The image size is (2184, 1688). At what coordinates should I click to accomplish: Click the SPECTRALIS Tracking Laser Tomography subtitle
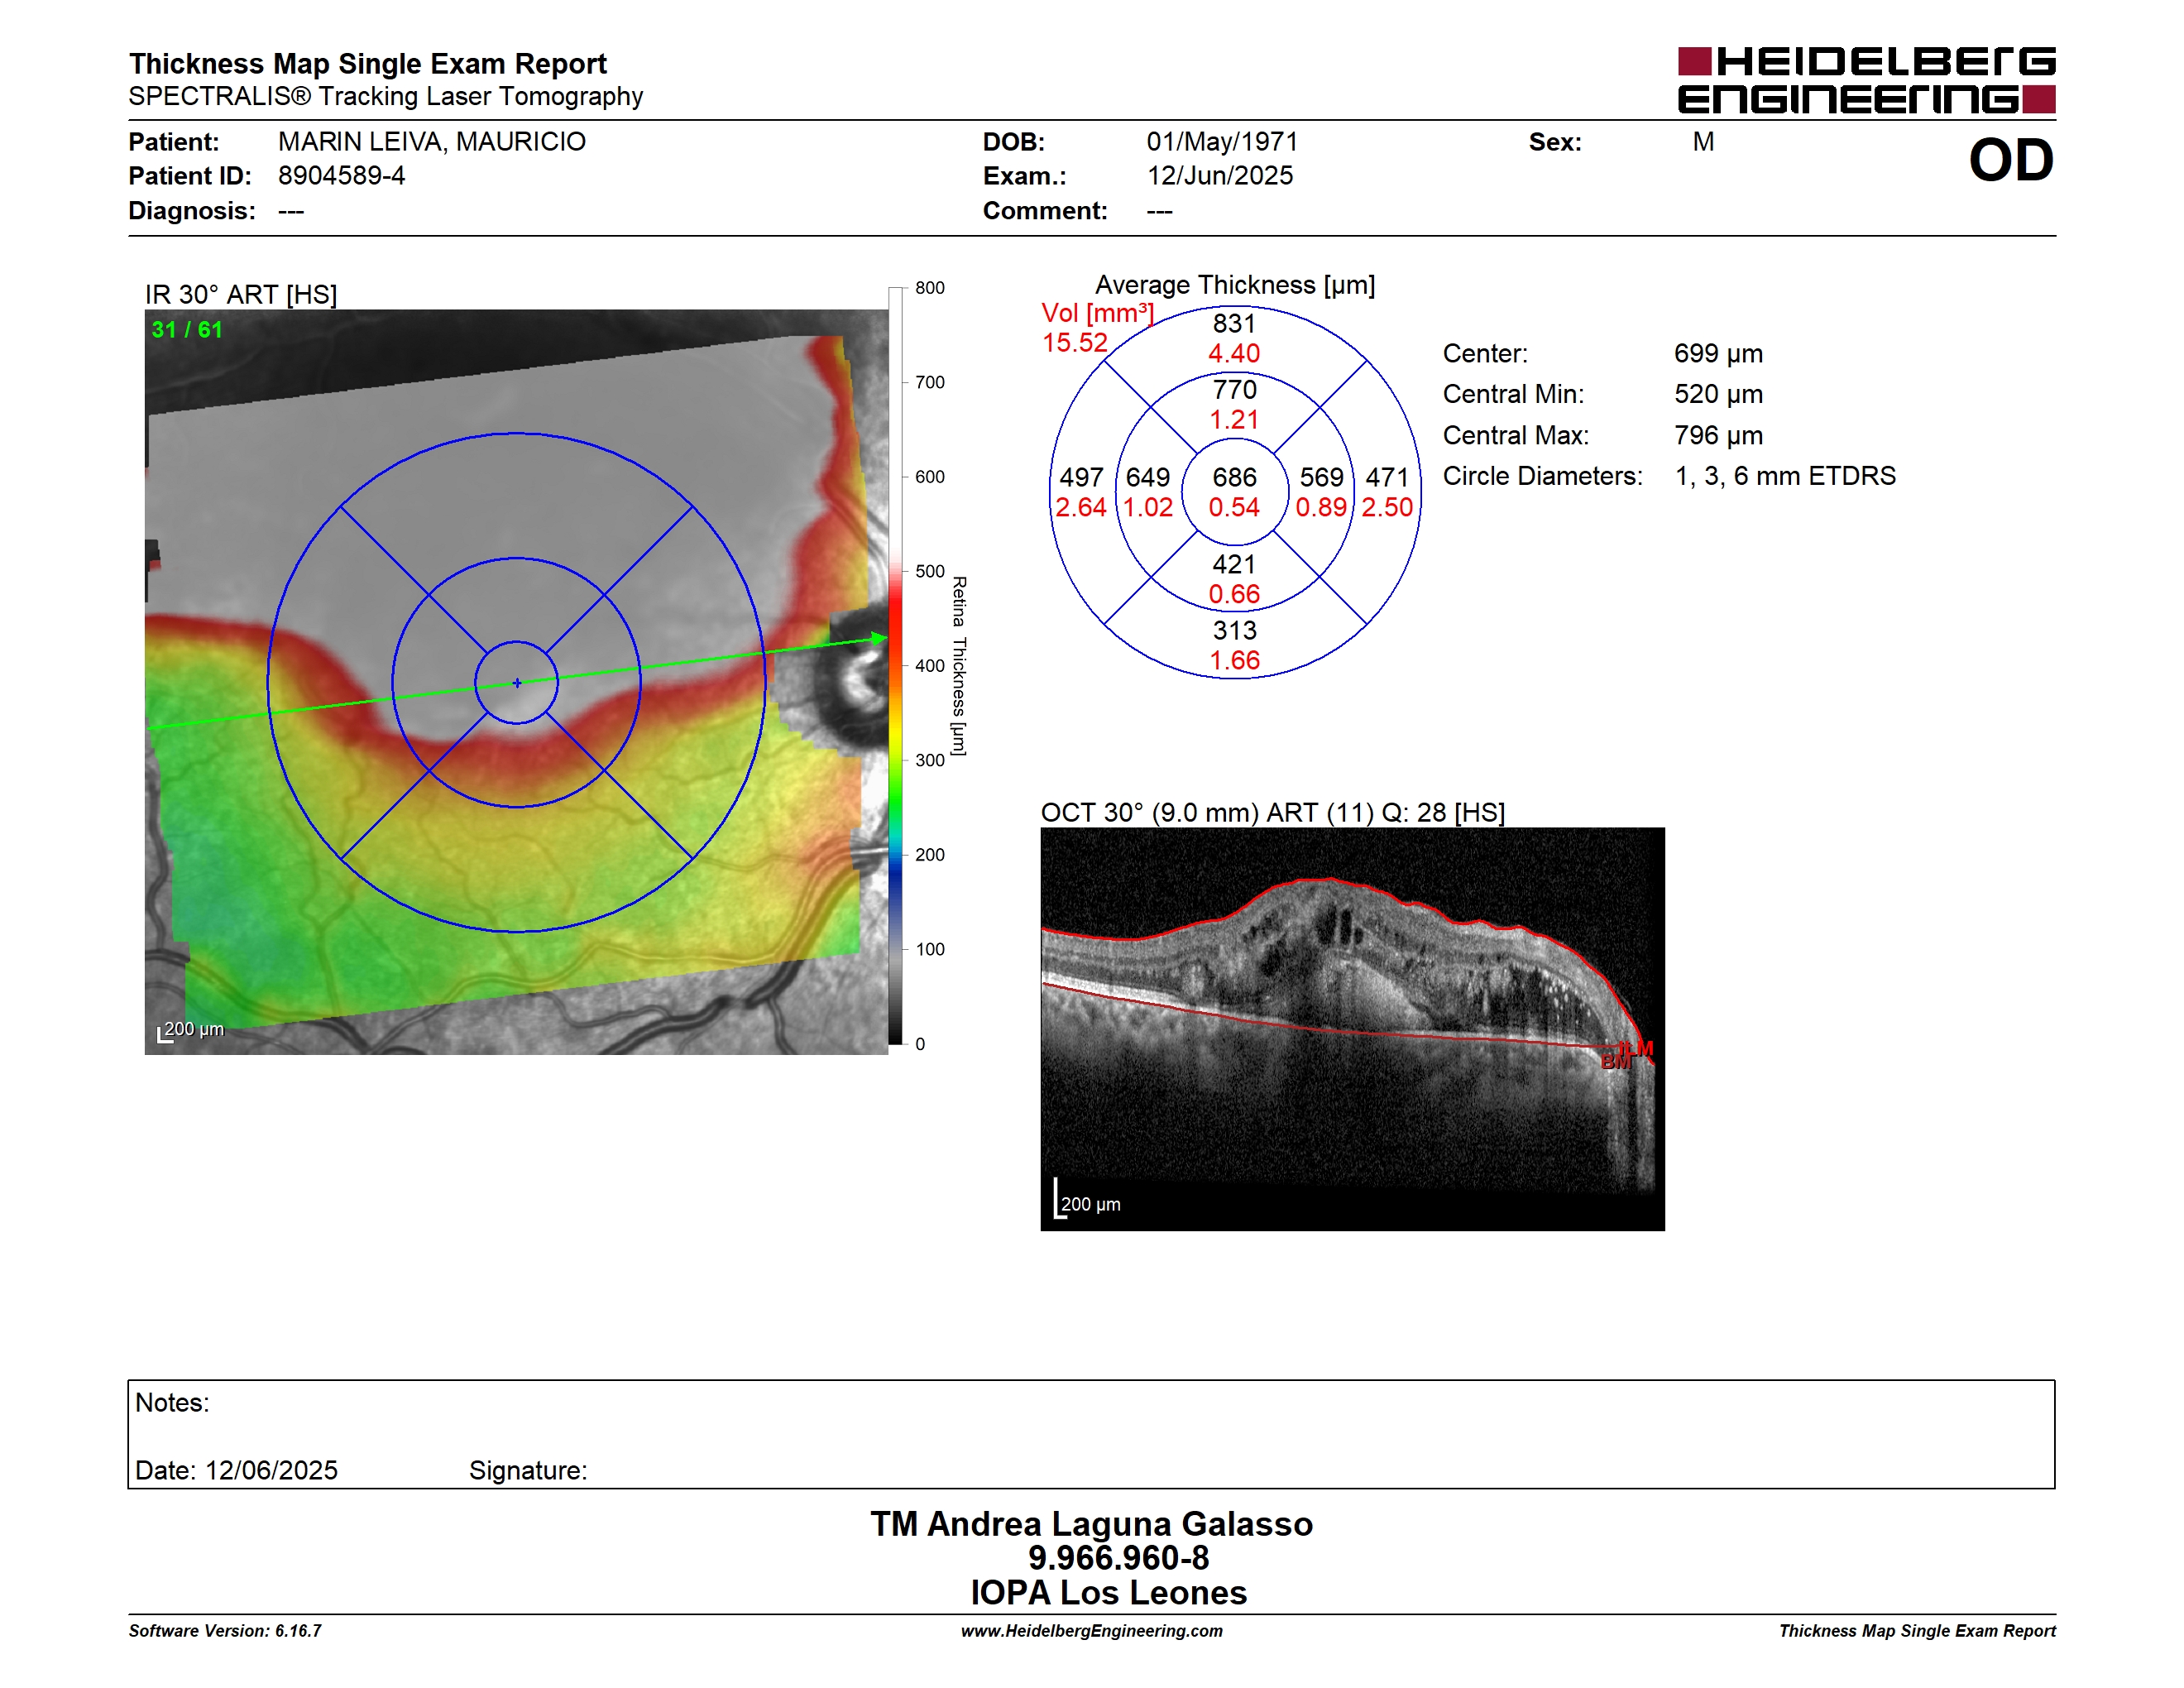(386, 97)
